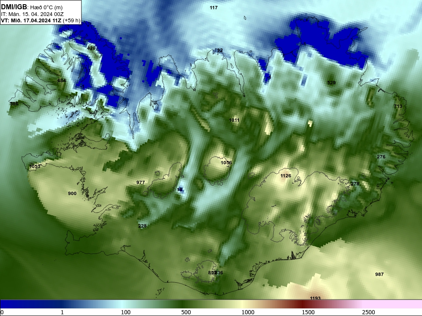Image resolution: width=422 pixels, height=316 pixels.
Task: Click the map value 228
Action: click(142, 226)
